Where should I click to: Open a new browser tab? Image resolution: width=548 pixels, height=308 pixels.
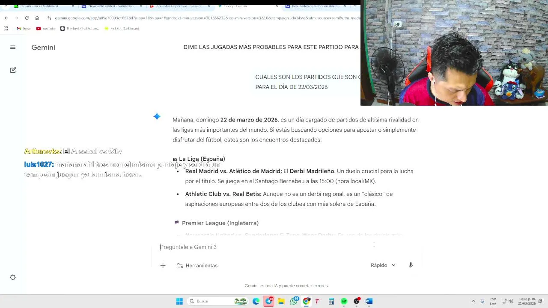pyautogui.click(x=355, y=6)
